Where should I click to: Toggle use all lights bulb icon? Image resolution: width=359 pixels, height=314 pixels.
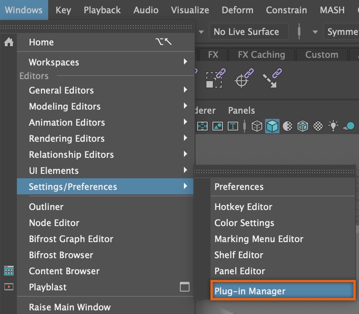(x=333, y=126)
